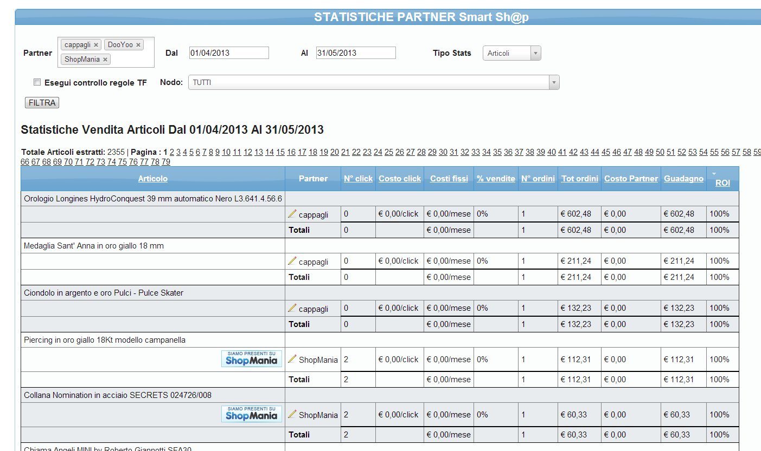Viewport: 761px width, 451px height.
Task: Sort table by N° click column
Action: pos(358,179)
